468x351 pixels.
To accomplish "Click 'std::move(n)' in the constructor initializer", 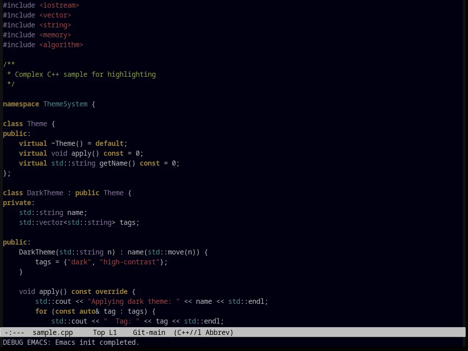I will [172, 252].
